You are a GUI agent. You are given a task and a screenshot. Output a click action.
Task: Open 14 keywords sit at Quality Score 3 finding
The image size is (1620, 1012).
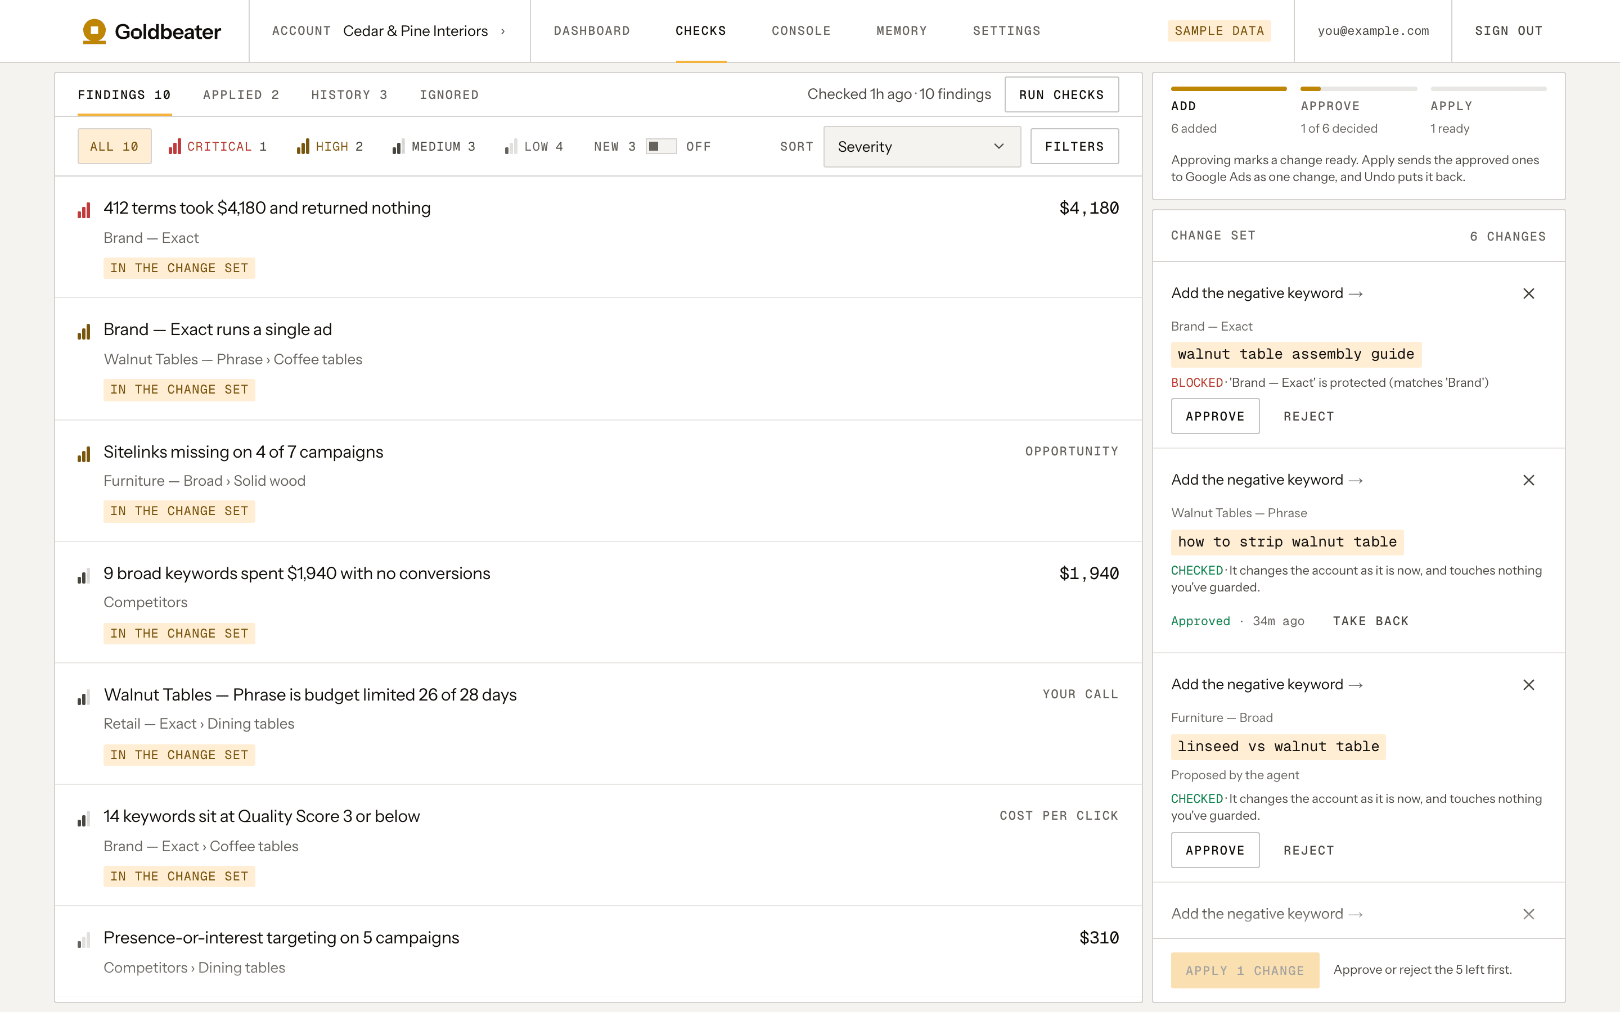click(261, 816)
